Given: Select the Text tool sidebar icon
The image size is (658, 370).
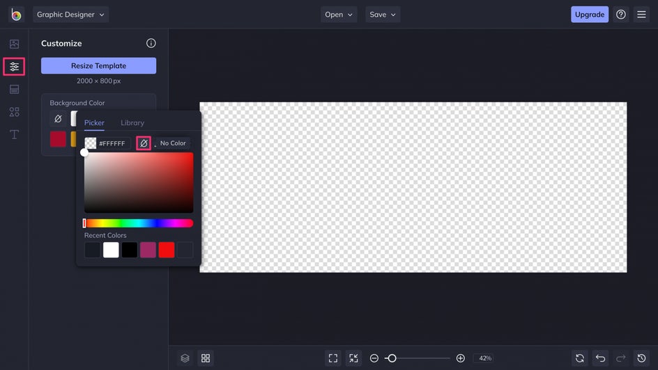Looking at the screenshot, I should pyautogui.click(x=14, y=134).
